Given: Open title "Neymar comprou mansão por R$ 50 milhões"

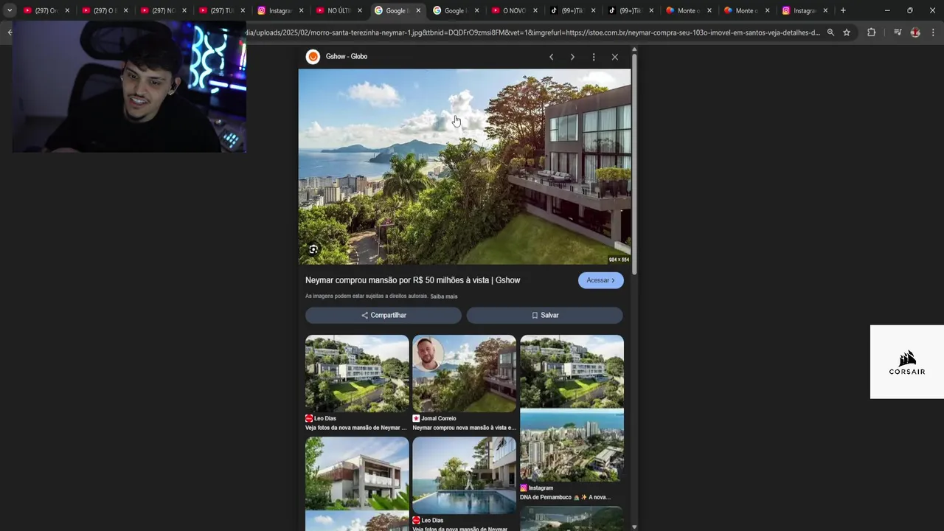Looking at the screenshot, I should pos(413,280).
